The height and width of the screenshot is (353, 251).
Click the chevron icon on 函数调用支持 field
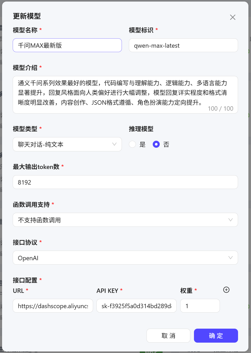click(231, 220)
